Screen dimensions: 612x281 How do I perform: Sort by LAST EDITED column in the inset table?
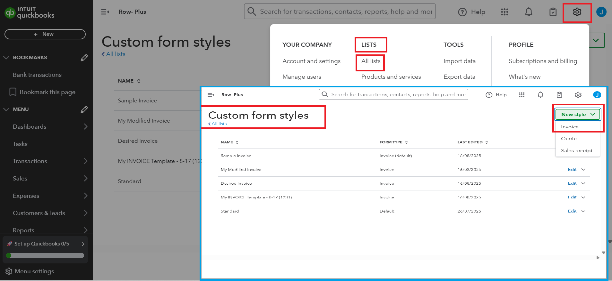473,142
